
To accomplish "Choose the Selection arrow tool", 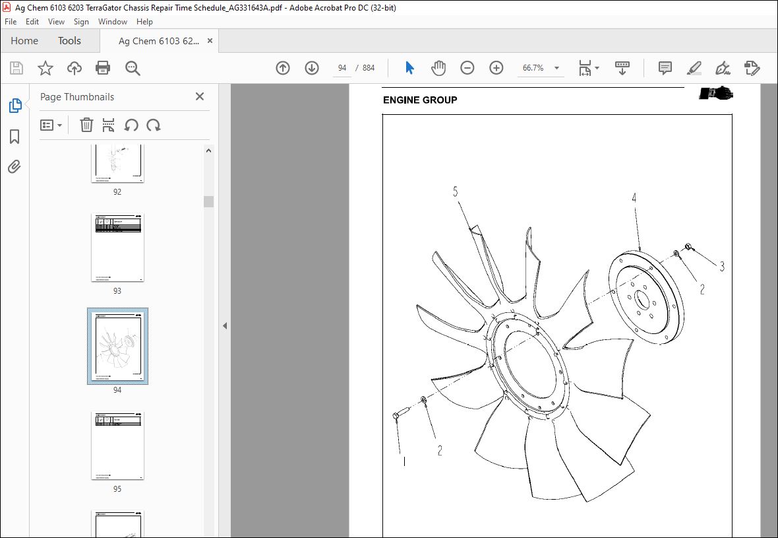I will (x=409, y=68).
